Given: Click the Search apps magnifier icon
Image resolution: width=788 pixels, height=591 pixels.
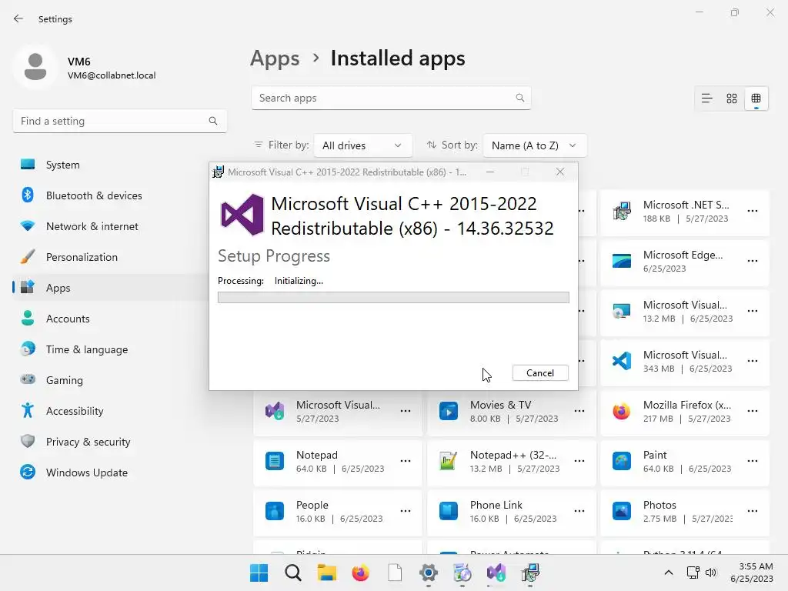Looking at the screenshot, I should pyautogui.click(x=520, y=98).
